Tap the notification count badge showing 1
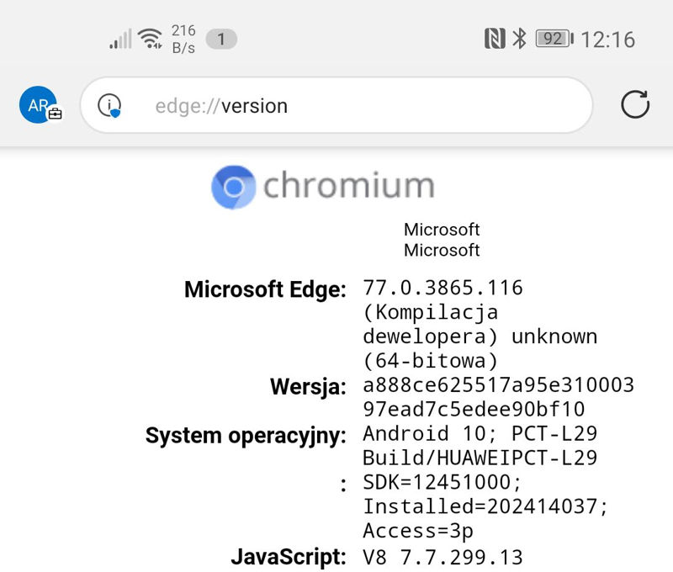The height and width of the screenshot is (572, 673). coord(221,39)
